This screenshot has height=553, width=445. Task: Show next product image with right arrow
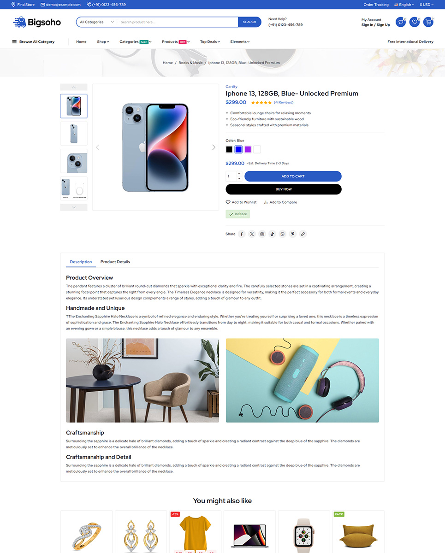coord(214,147)
